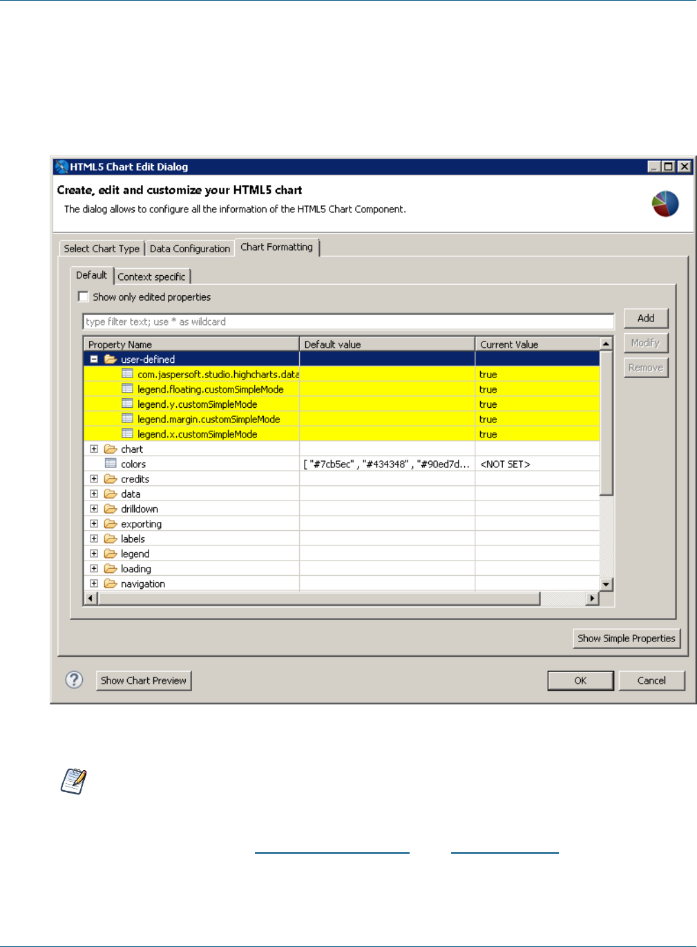Click the Cancel button
Image resolution: width=697 pixels, height=947 pixels.
pos(651,681)
